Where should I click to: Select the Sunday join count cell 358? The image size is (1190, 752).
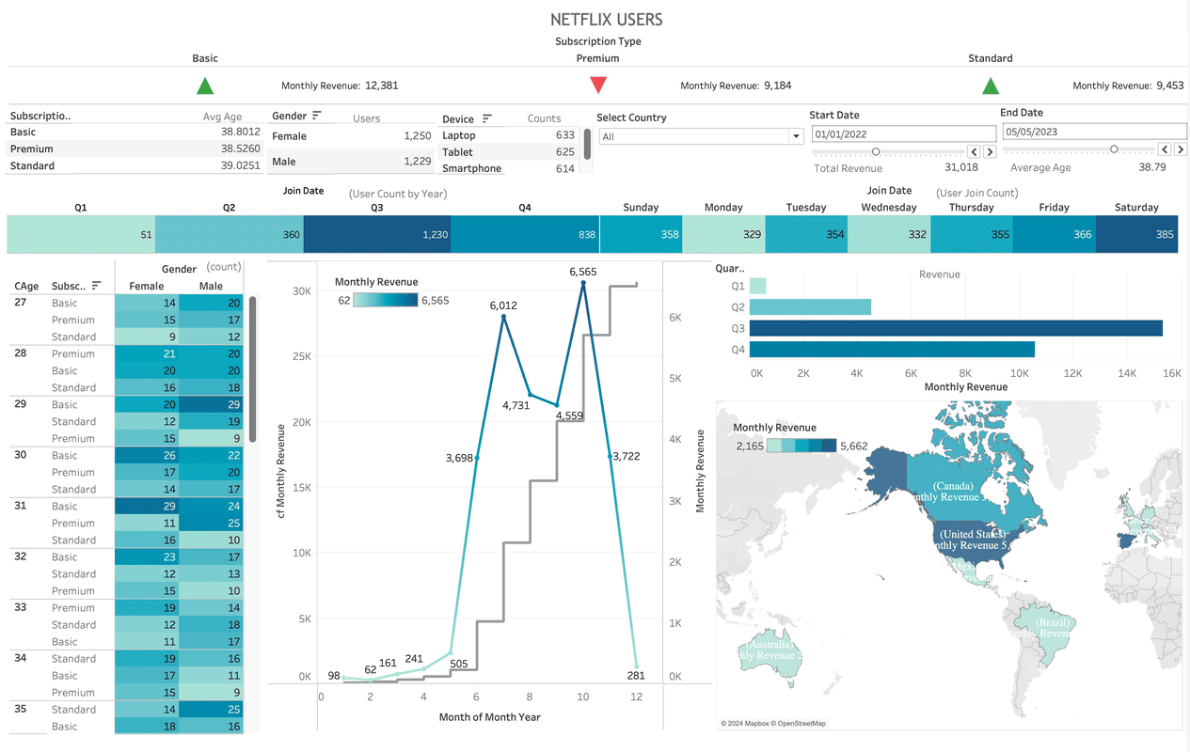[641, 234]
